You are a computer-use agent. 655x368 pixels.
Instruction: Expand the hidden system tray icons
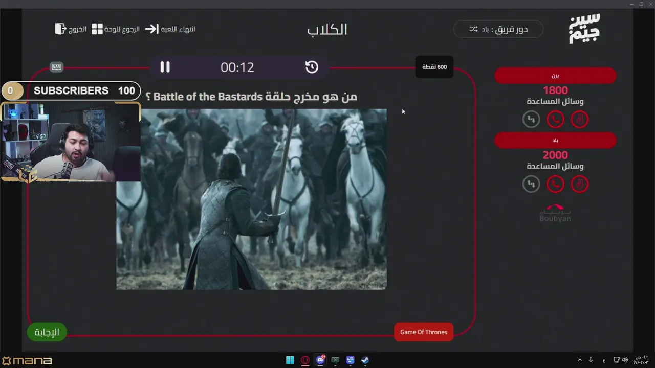(580, 360)
